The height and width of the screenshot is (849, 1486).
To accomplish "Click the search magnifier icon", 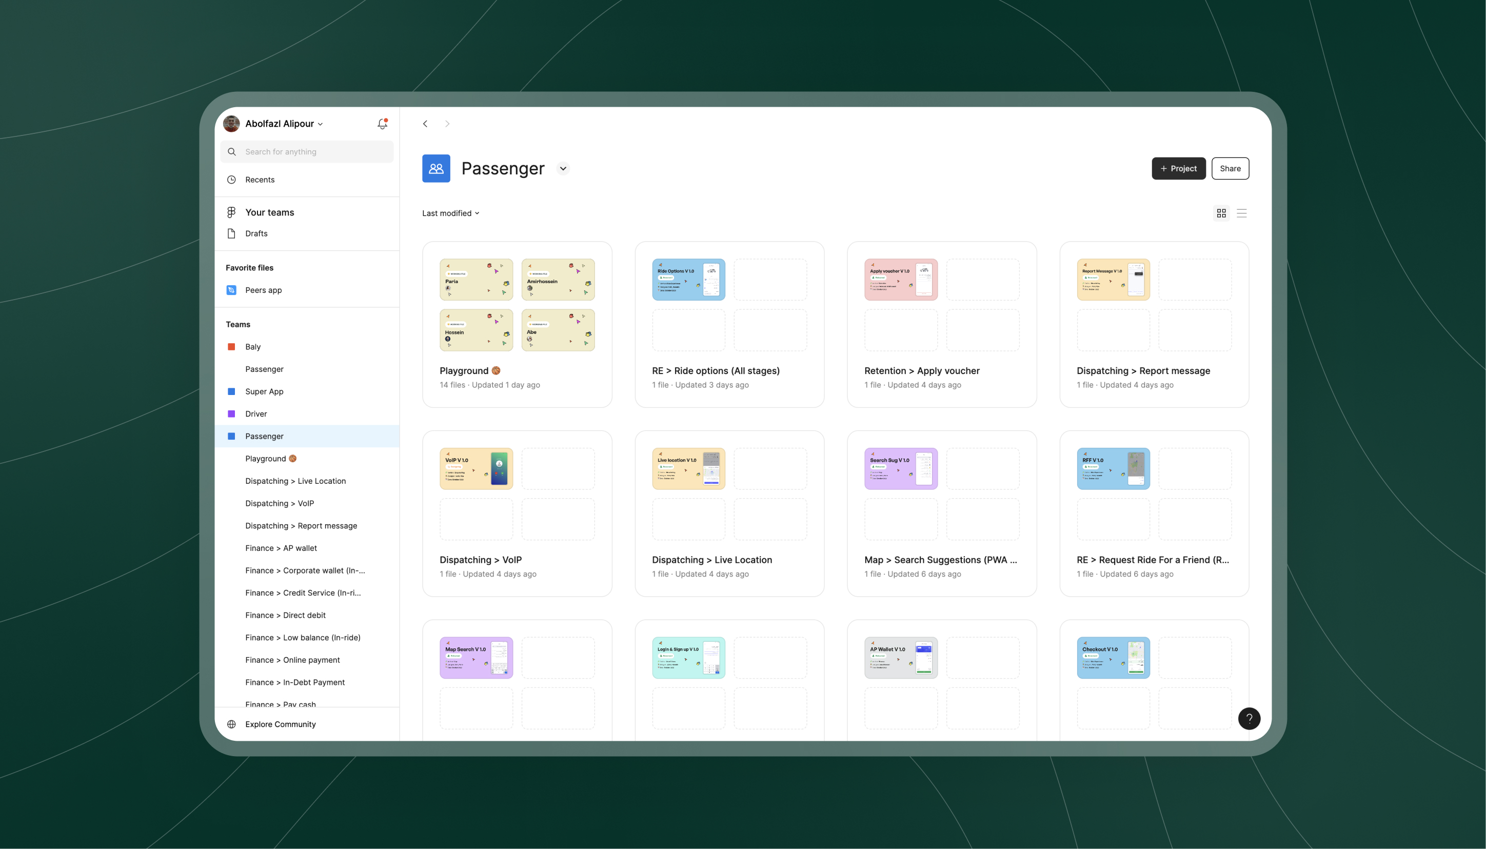I will (231, 151).
